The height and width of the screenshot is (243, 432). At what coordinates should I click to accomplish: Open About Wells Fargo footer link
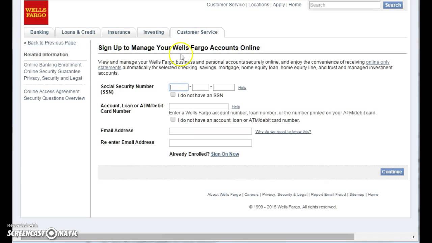click(x=224, y=194)
